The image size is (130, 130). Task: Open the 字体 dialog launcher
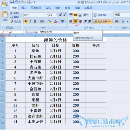coord(66,27)
